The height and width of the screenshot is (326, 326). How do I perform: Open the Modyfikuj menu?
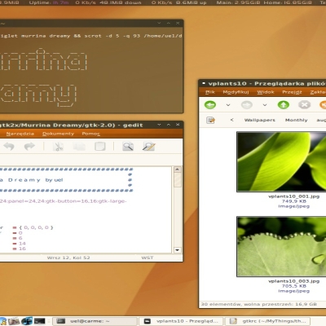coord(236,92)
